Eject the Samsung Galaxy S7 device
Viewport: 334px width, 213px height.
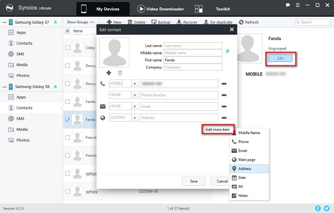56,22
